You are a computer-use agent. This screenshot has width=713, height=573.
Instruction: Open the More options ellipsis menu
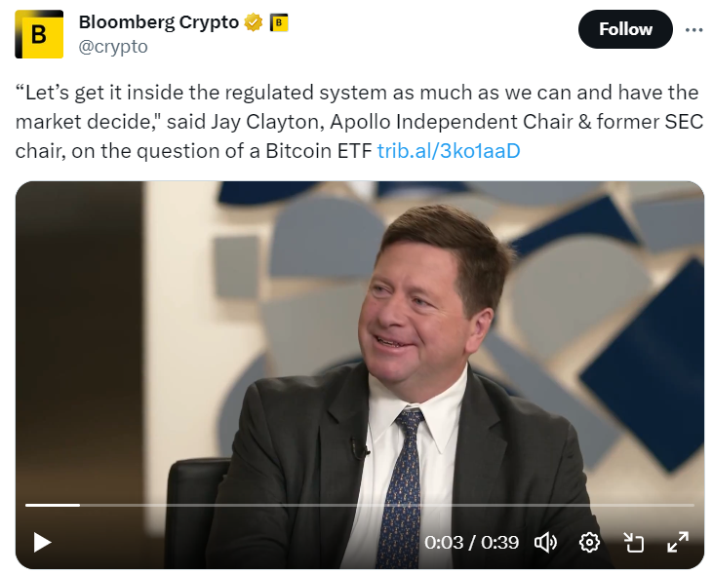(693, 29)
